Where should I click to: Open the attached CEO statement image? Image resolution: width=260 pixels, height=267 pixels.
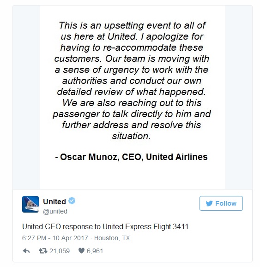point(133,97)
